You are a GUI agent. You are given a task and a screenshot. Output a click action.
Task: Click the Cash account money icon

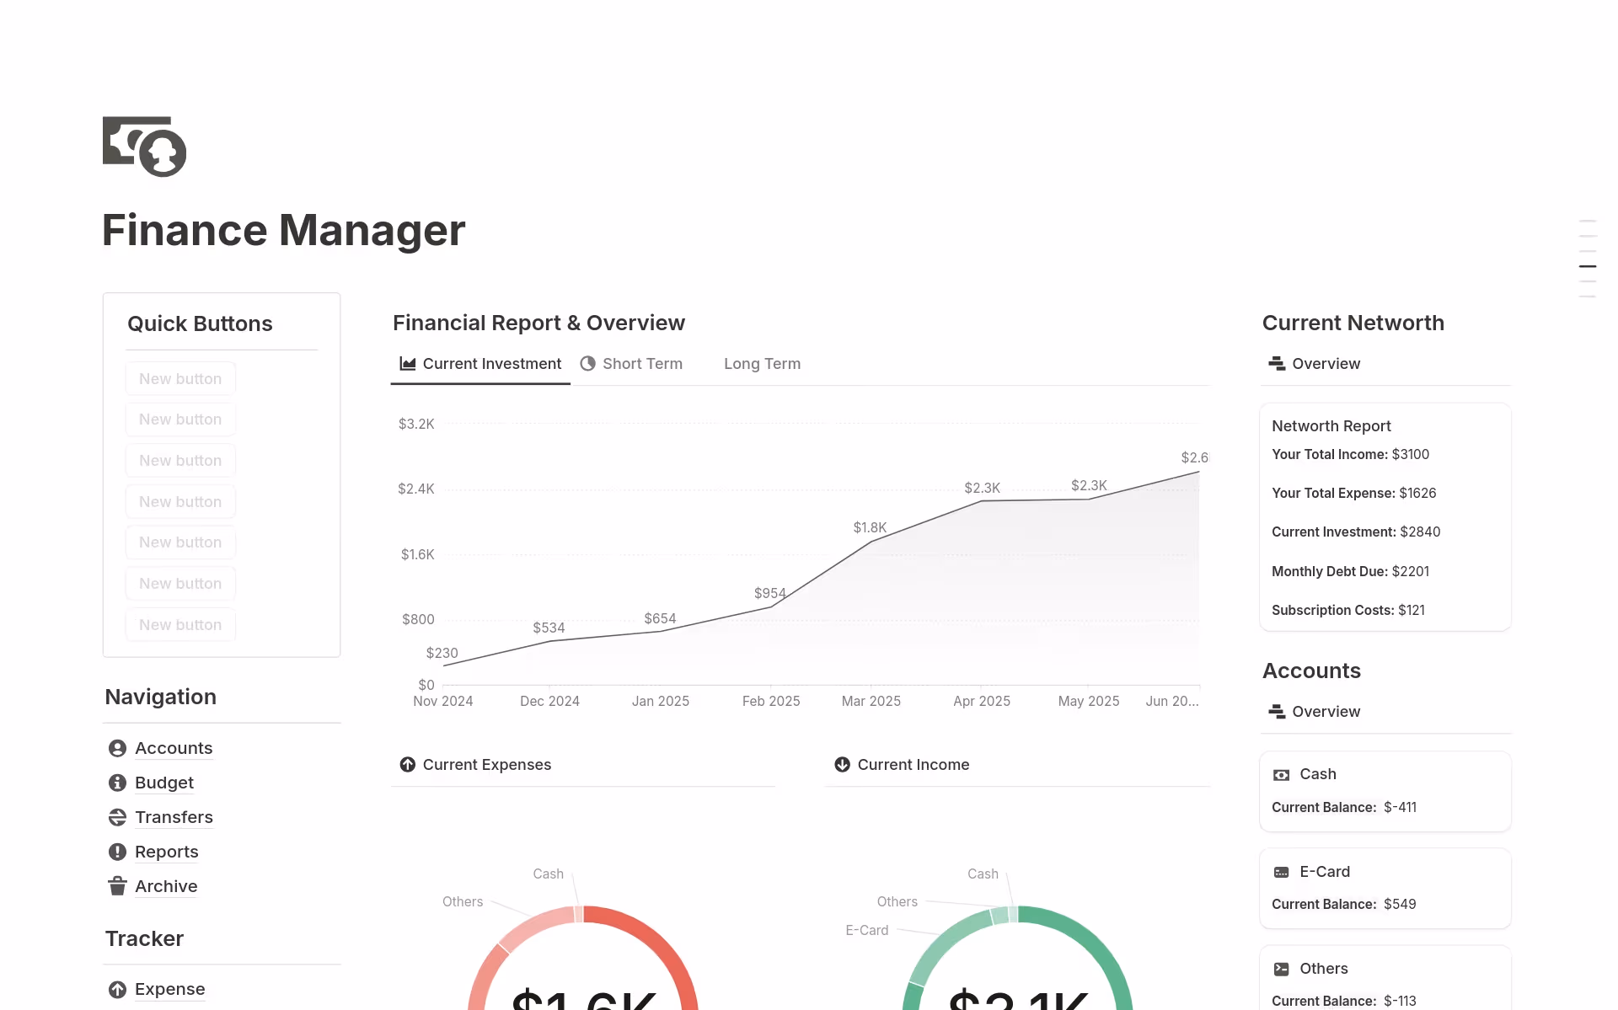point(1281,774)
